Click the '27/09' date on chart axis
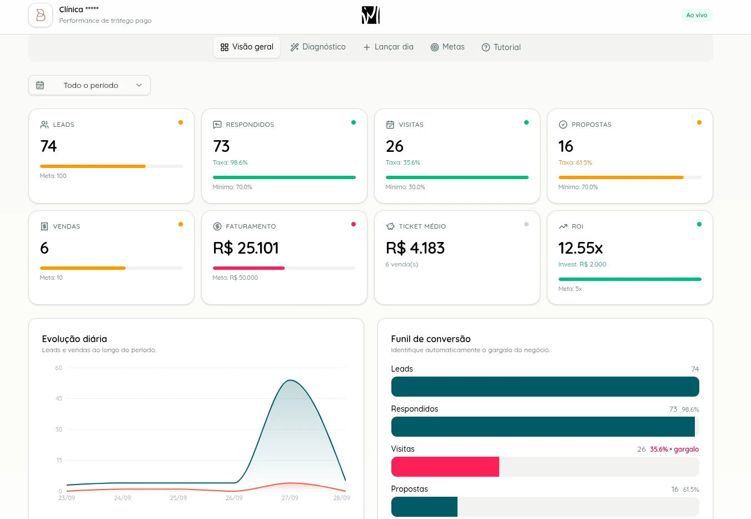The height and width of the screenshot is (519, 751). tap(290, 498)
